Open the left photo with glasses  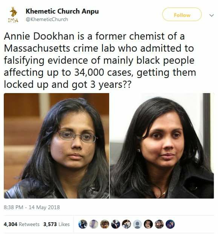56,146
